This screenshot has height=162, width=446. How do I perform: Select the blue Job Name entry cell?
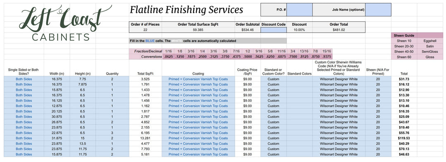[378, 9]
